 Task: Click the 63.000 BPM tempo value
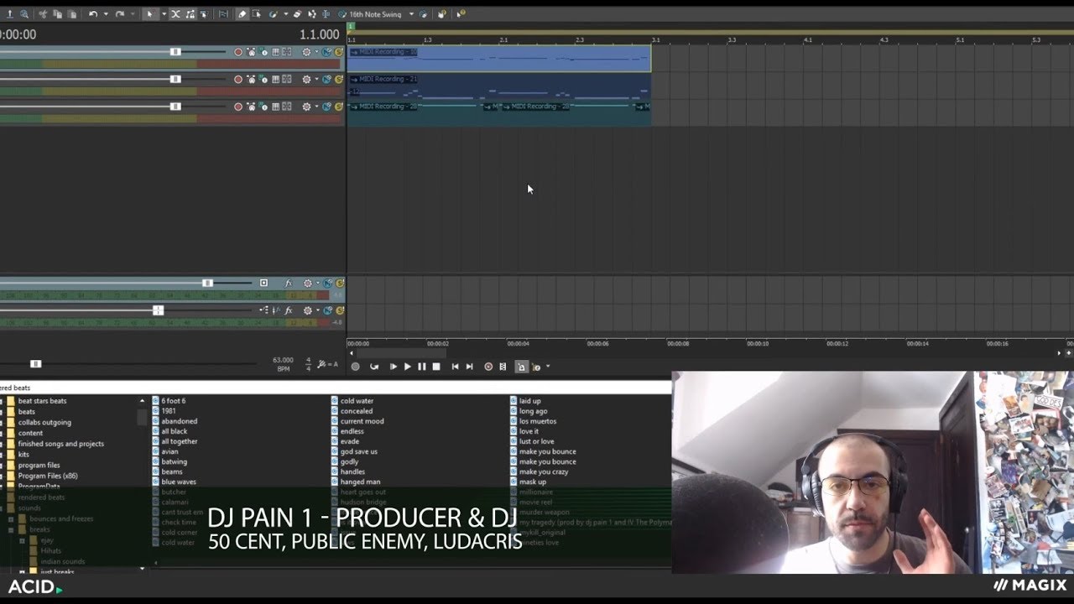(x=283, y=360)
